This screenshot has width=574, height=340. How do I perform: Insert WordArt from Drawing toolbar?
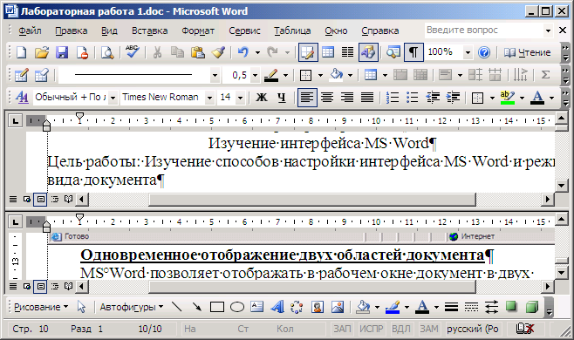(277, 307)
